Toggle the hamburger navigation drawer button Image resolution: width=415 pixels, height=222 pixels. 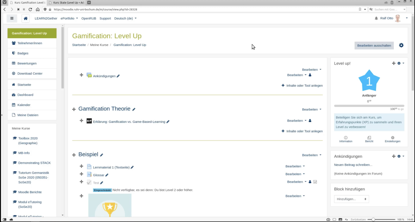[x=12, y=18]
